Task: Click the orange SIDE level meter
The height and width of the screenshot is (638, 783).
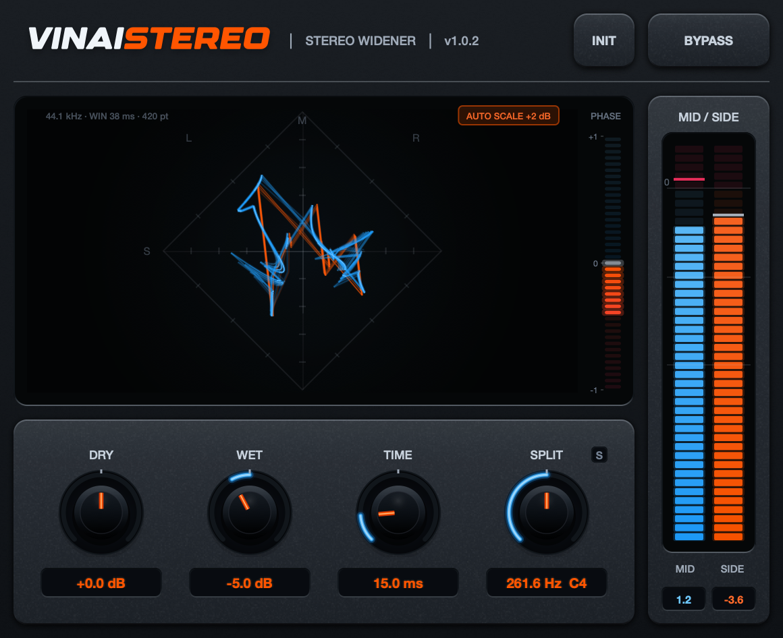Action: (728, 343)
